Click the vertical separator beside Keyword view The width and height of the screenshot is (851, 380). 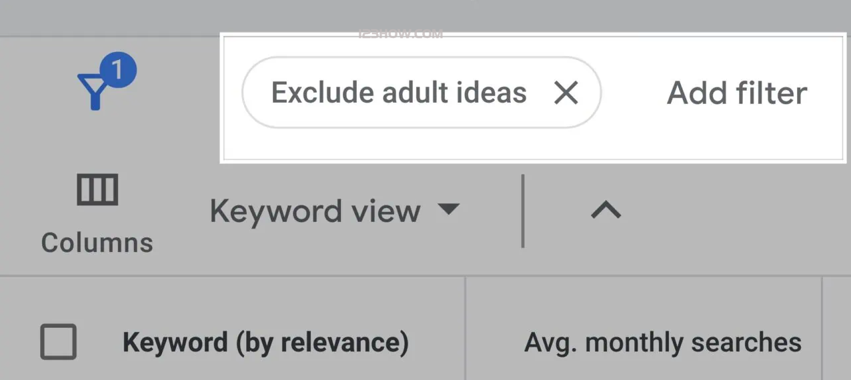[x=523, y=211]
